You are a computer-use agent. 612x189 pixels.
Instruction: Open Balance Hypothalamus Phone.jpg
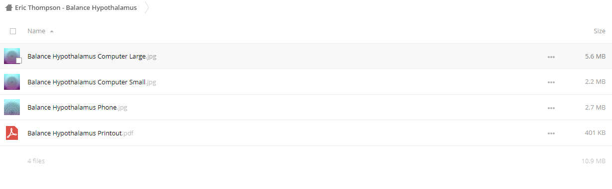(x=77, y=108)
